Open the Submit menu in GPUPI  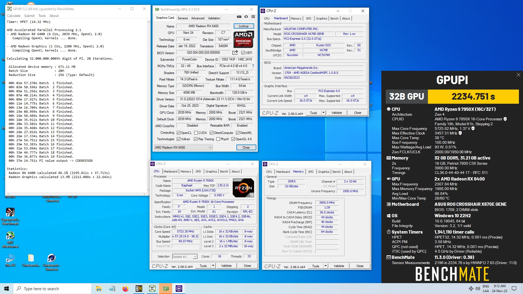click(29, 16)
